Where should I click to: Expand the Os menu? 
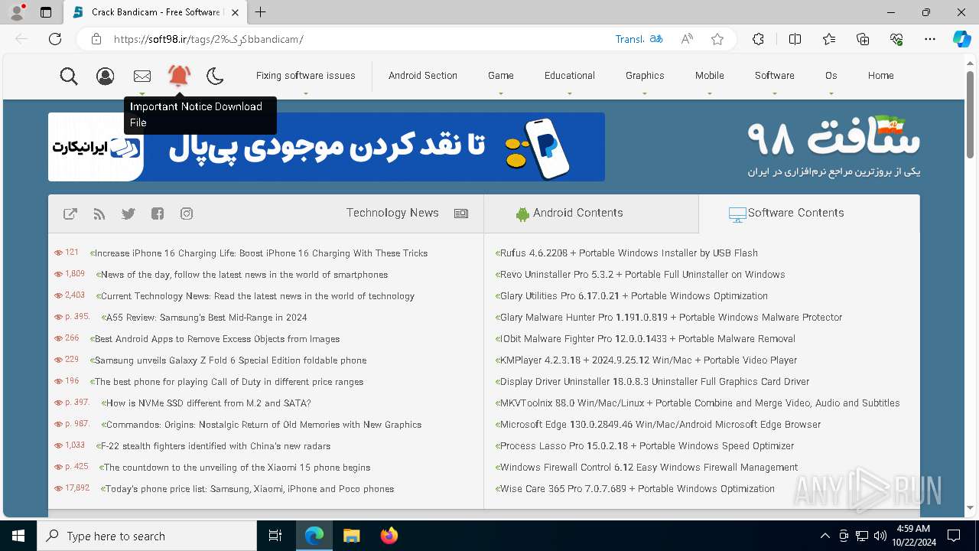[831, 76]
